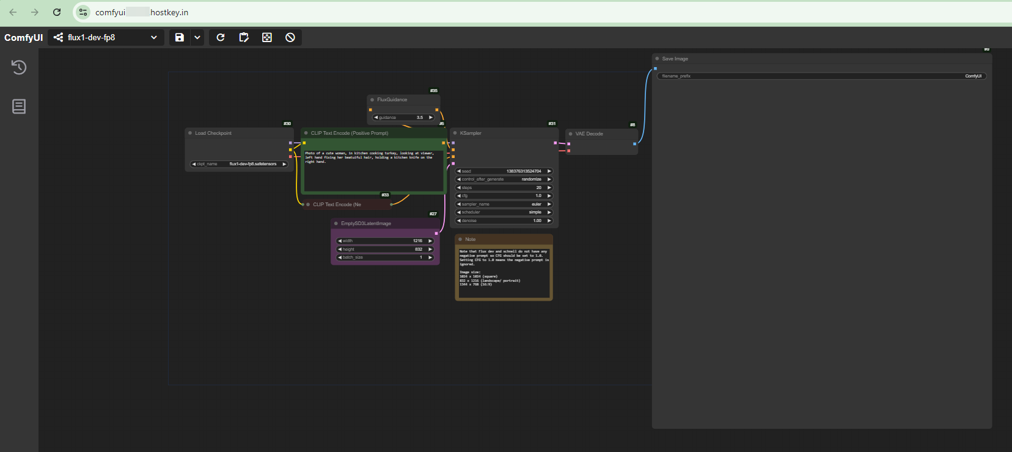
Task: Expand the save options dropdown arrow
Action: 197,38
